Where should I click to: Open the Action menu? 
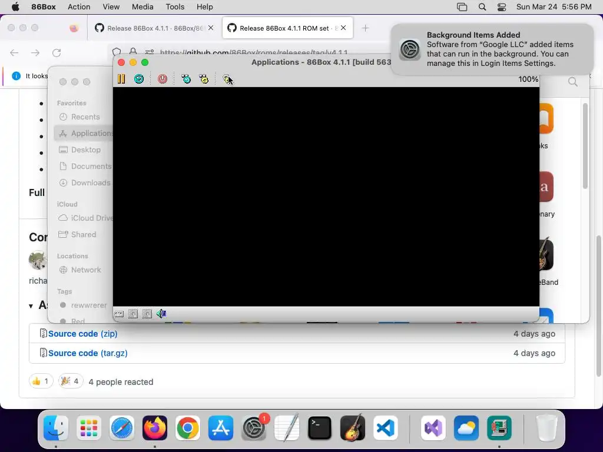tap(79, 7)
